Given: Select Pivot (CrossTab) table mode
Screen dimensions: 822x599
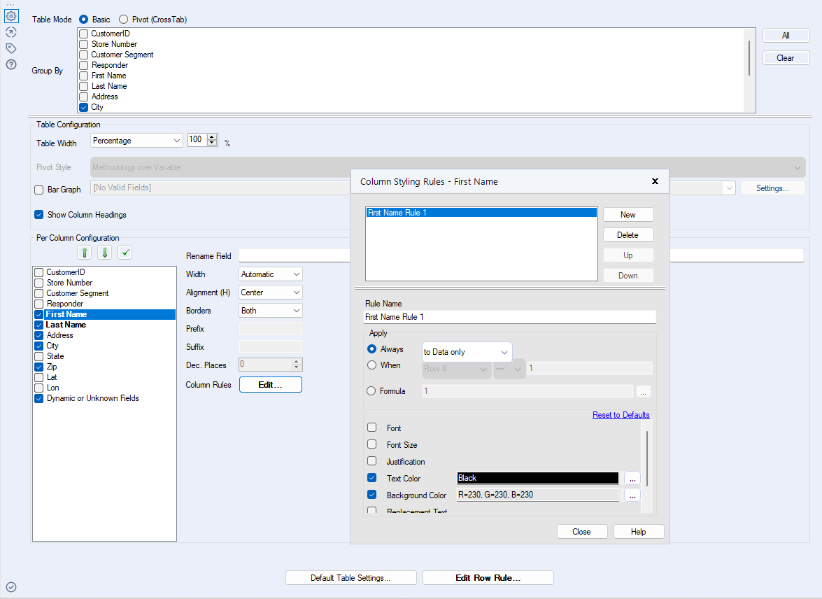Looking at the screenshot, I should [x=123, y=20].
